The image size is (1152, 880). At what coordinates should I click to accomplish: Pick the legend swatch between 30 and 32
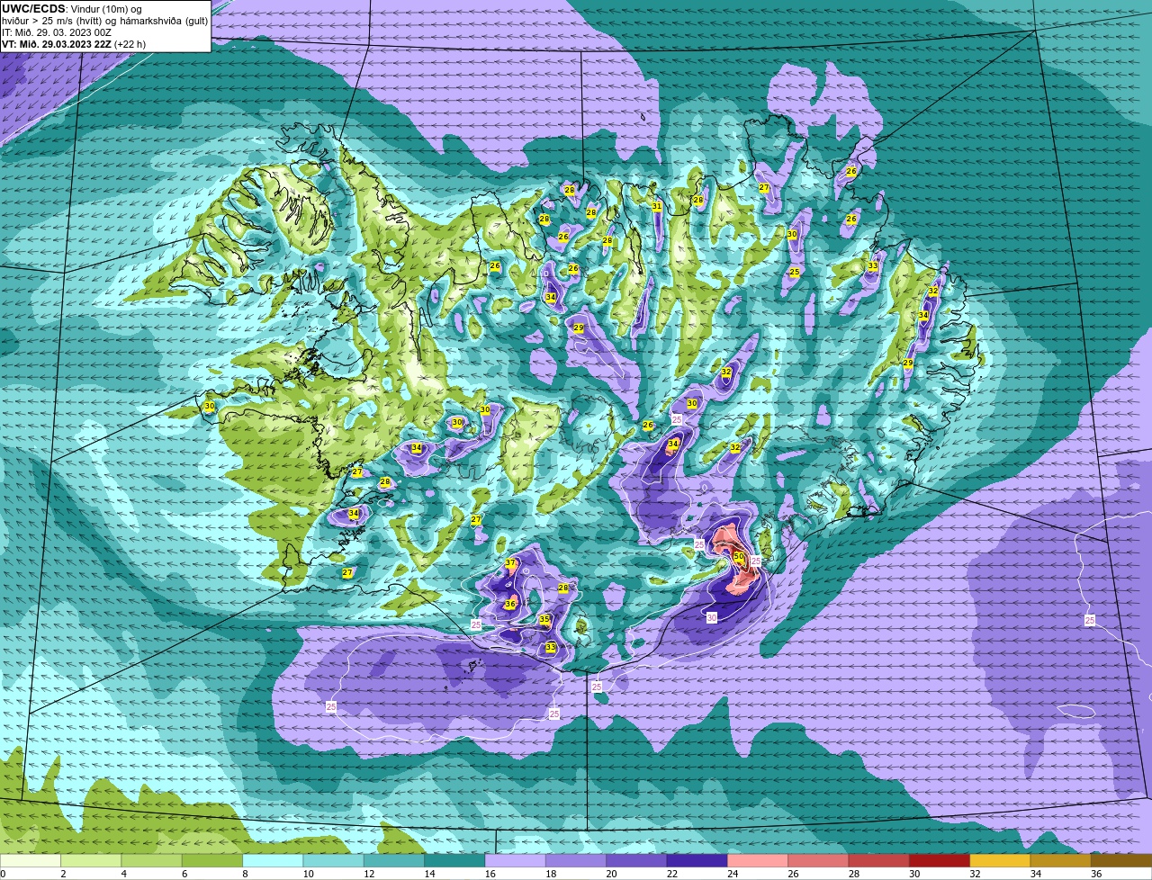click(x=940, y=861)
